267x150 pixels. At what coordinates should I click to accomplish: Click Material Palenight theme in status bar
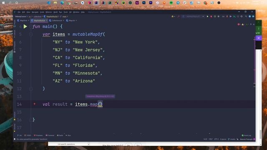246,139
